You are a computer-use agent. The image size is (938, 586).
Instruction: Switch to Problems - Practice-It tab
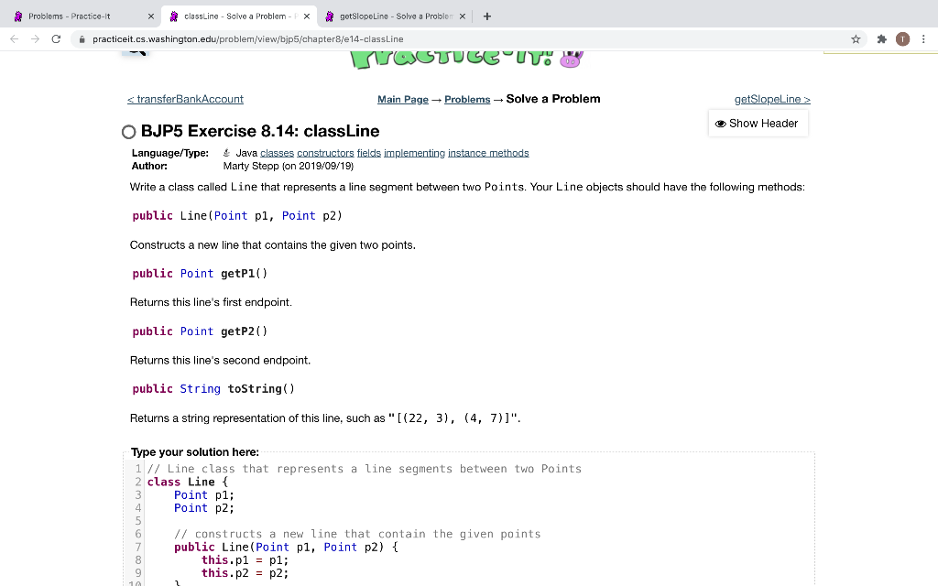81,16
